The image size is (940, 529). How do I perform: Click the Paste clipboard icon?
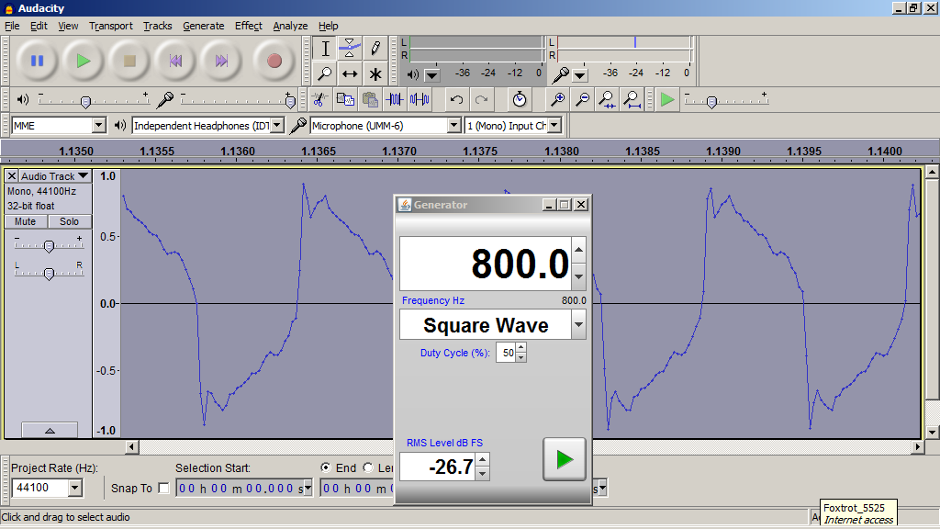(370, 99)
